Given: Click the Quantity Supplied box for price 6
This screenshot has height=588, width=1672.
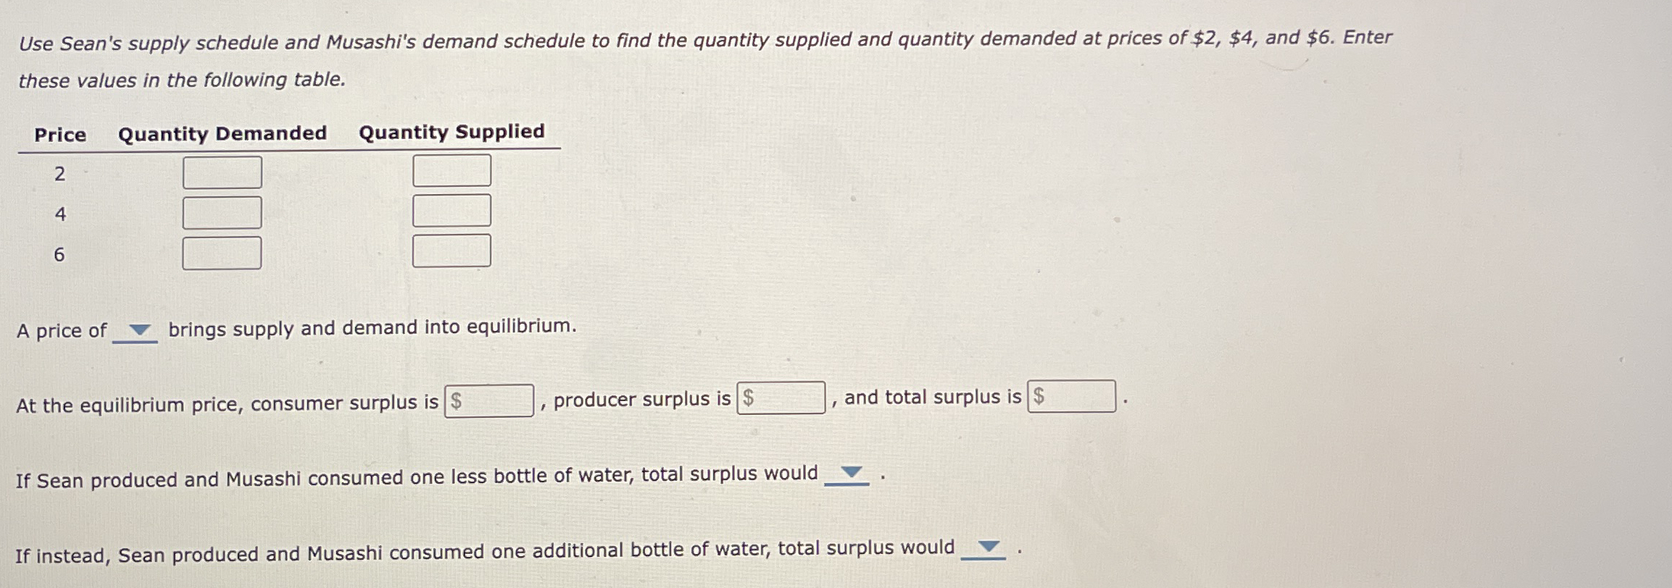Looking at the screenshot, I should [x=452, y=251].
